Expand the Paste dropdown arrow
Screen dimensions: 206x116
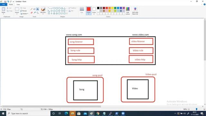tap(4, 14)
